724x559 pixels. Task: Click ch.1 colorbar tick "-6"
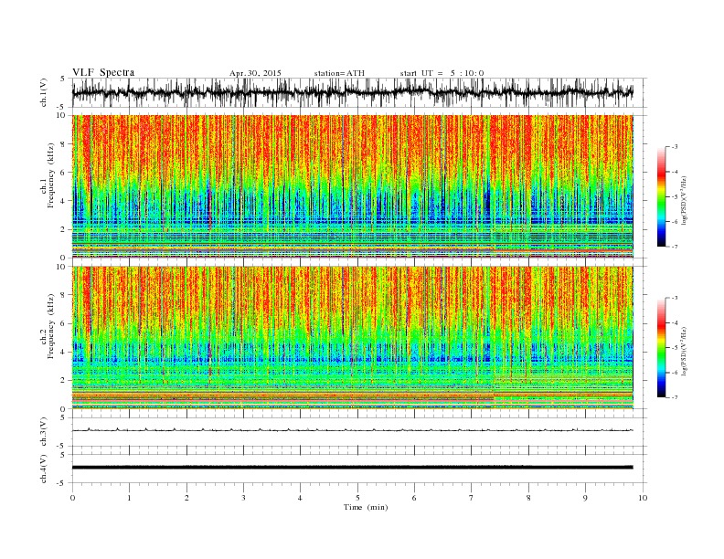click(x=675, y=222)
